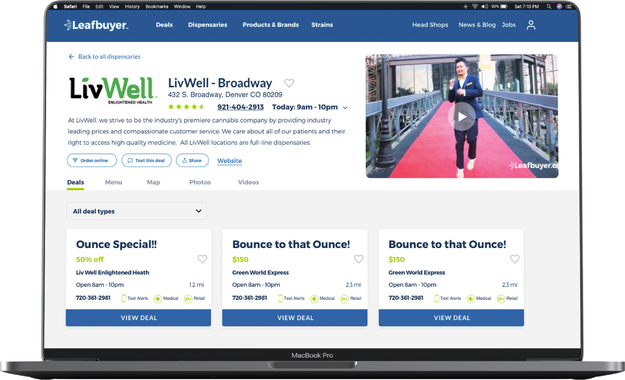The image size is (625, 380).
Task: Switch to the Map tab
Action: click(154, 182)
